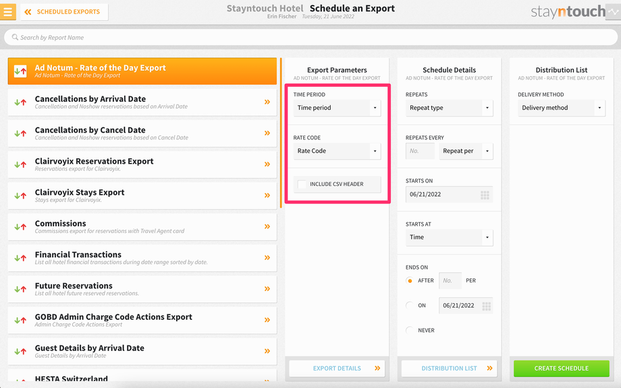
Task: Click the Ends On After number field
Action: (450, 280)
